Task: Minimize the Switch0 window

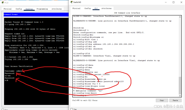Action: (166, 2)
